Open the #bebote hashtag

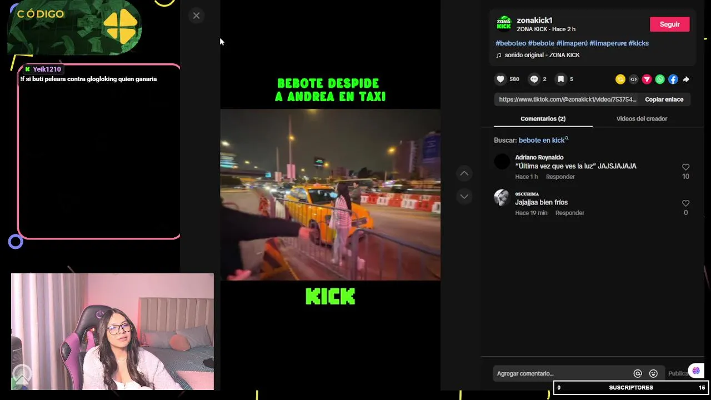(x=541, y=43)
